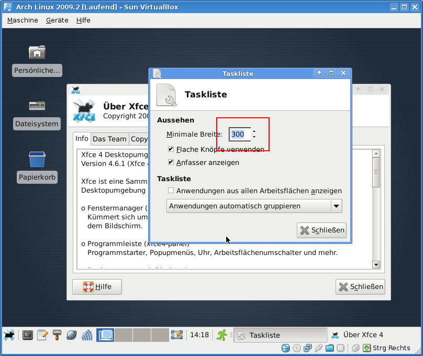Switch to the Copy tab in Über Xfce
This screenshot has height=356, width=423.
tap(139, 139)
